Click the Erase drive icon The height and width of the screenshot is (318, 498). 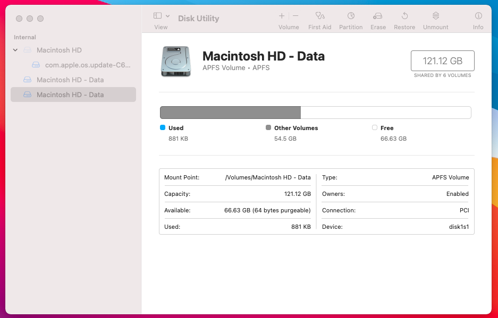[x=378, y=16]
